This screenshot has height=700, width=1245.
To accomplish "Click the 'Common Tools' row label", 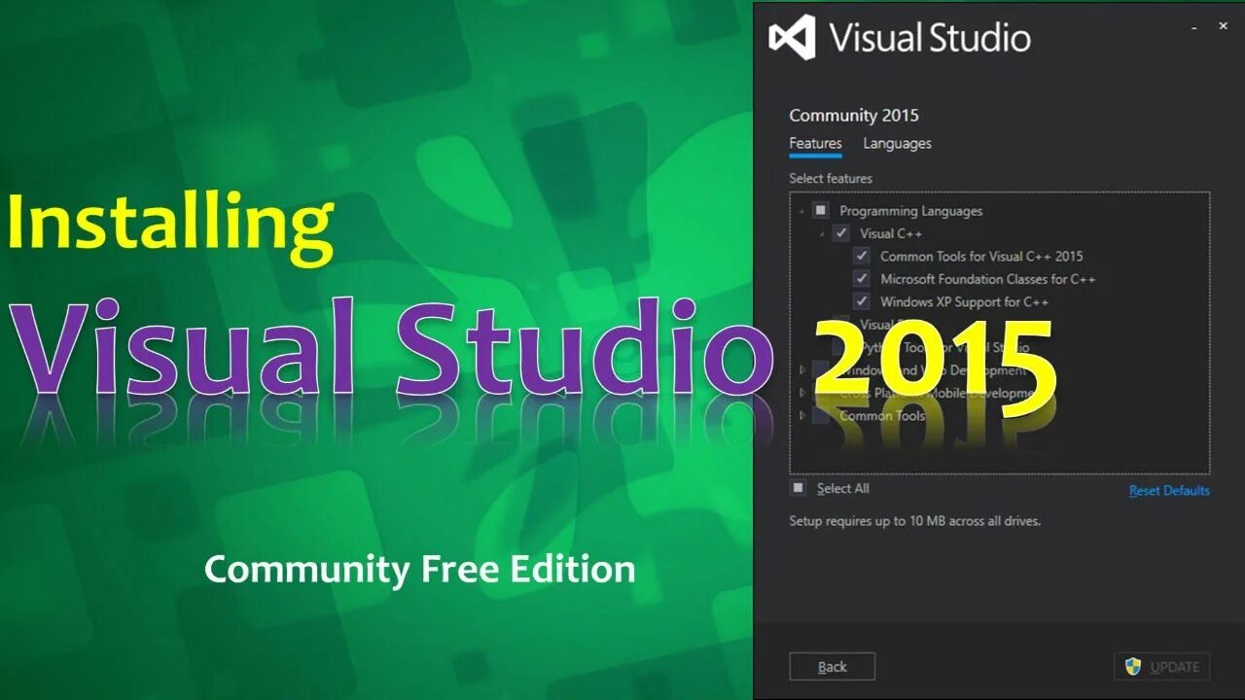I will pyautogui.click(x=882, y=415).
